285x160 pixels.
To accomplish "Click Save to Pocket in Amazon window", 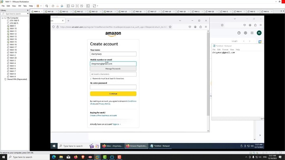I will coord(190,27).
